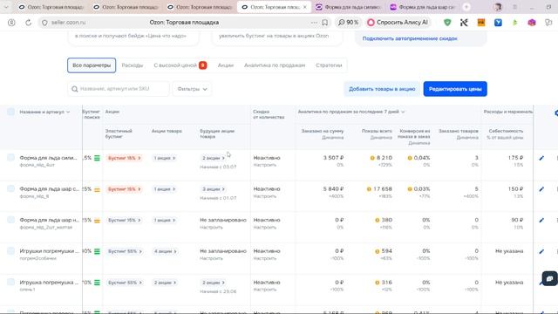Check the box for Игрушка погремушка слонь1 row
558x314 pixels.
click(10, 282)
